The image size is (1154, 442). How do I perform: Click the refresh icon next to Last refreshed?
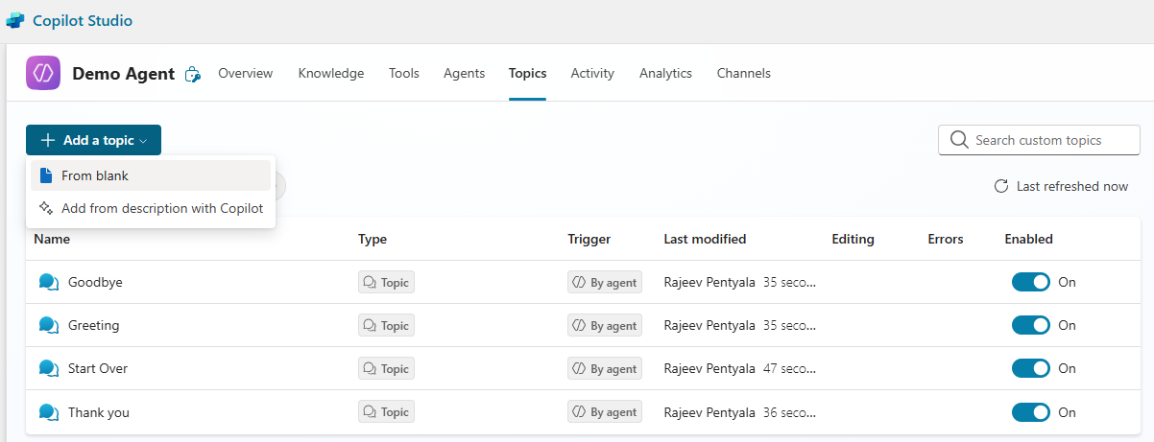pyautogui.click(x=1001, y=186)
